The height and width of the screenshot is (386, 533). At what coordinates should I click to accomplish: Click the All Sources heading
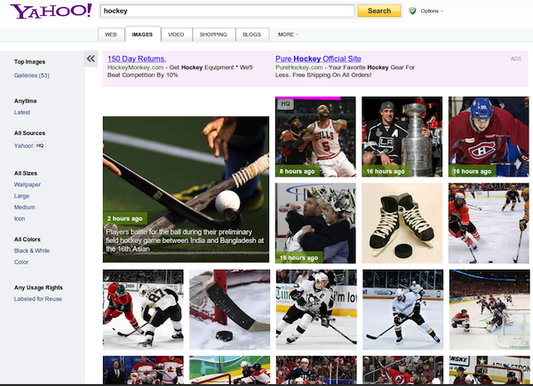click(29, 133)
